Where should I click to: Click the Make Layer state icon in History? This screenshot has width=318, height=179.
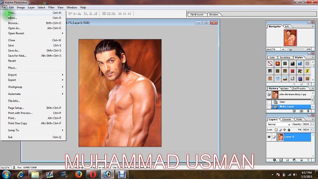(x=276, y=106)
